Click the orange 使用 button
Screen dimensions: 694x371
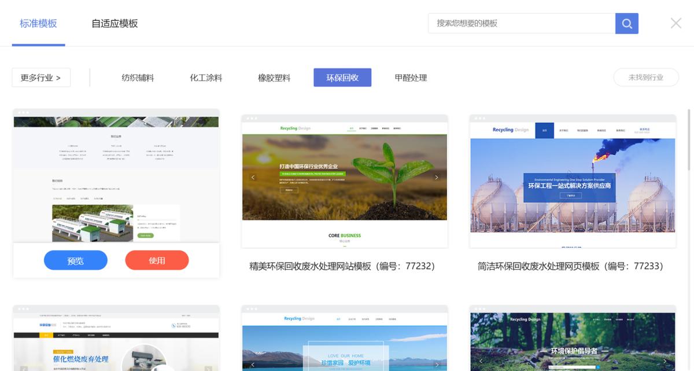tap(157, 260)
